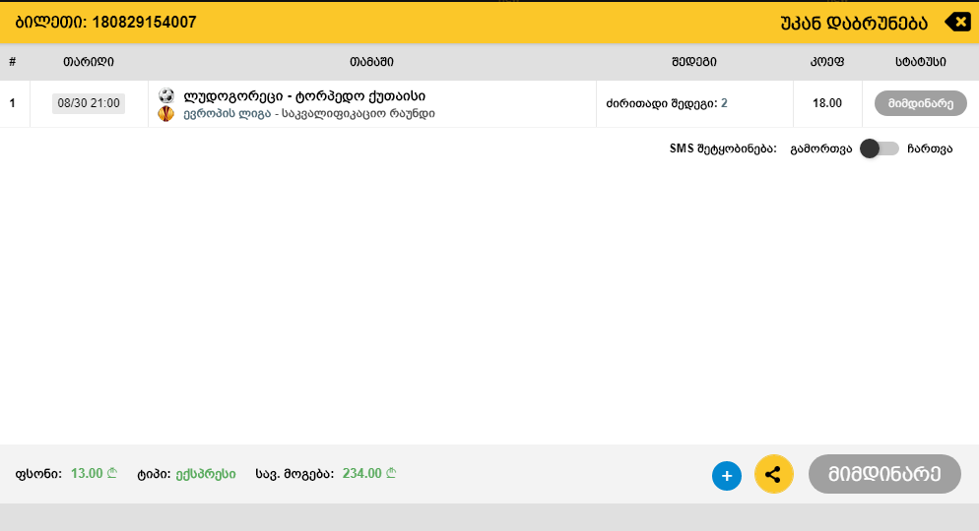The image size is (979, 531).
Task: Click the blue plus button
Action: pos(727,476)
